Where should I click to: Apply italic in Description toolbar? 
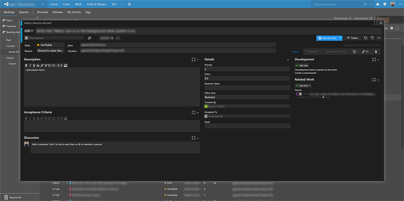click(30, 66)
